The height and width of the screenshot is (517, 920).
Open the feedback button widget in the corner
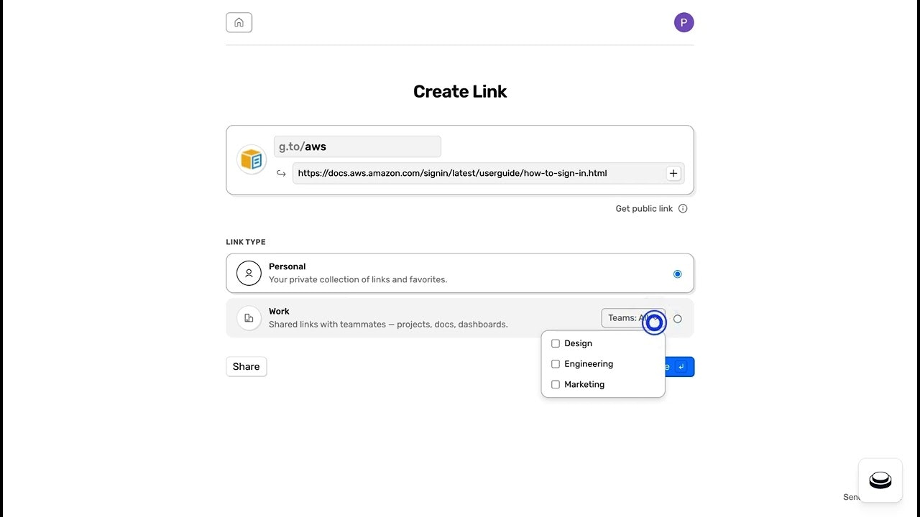tap(880, 480)
